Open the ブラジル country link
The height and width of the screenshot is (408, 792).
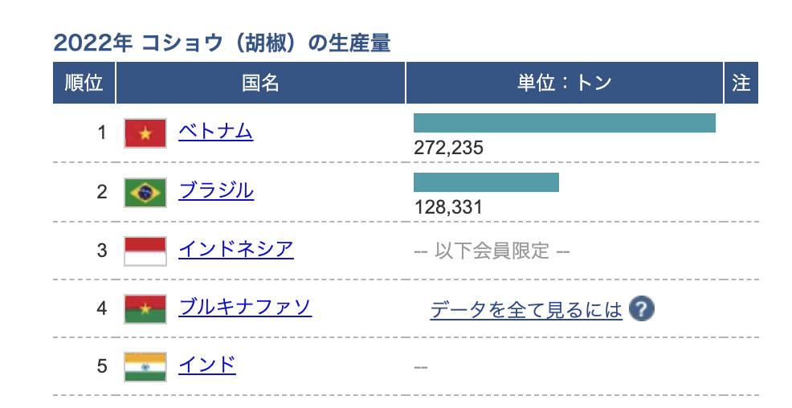pos(216,190)
